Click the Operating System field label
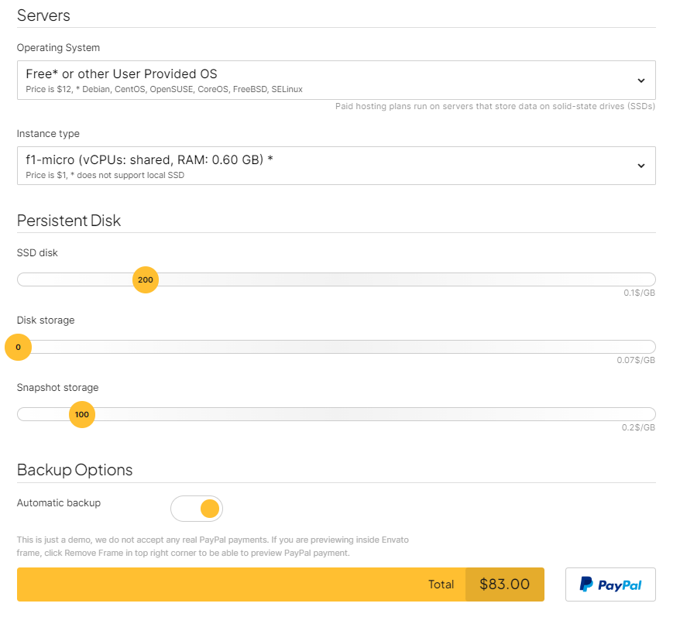Image resolution: width=680 pixels, height=617 pixels. (58, 48)
